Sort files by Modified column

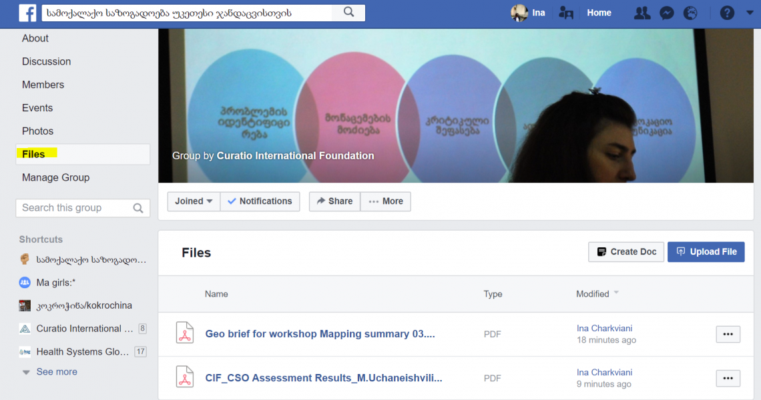597,294
